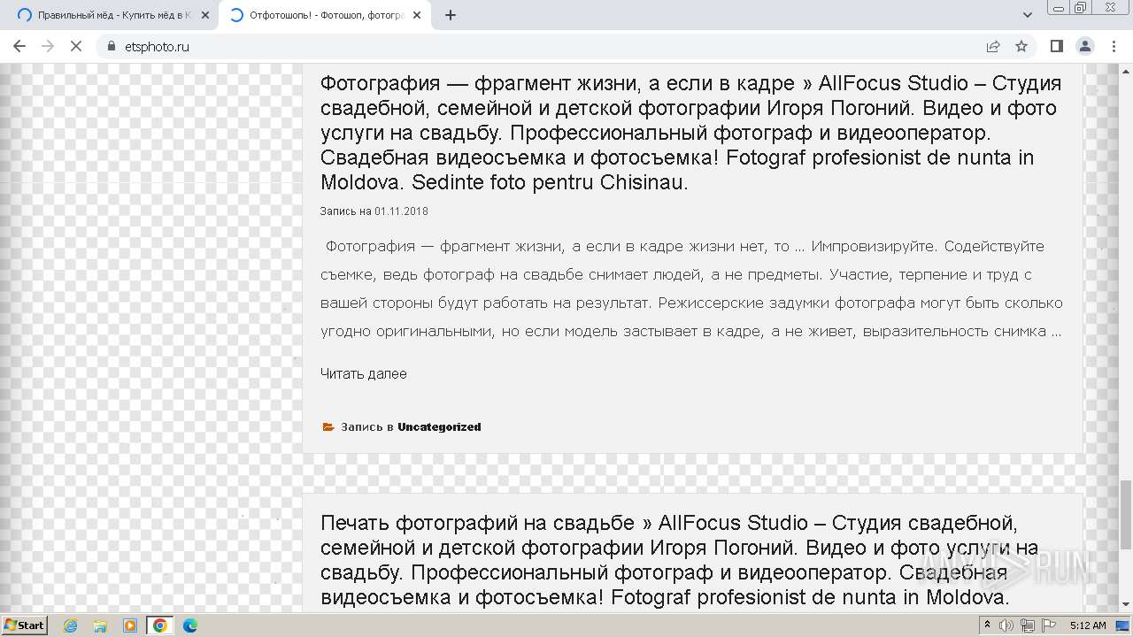The width and height of the screenshot is (1133, 637).
Task: Open a new browser tab
Action: coord(451,15)
